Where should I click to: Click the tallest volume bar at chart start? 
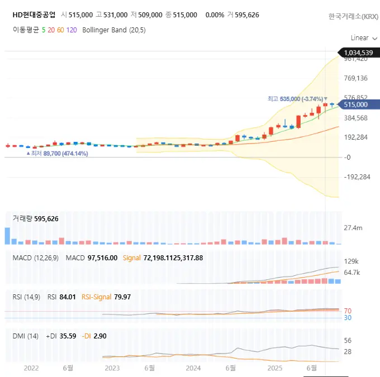pyautogui.click(x=7, y=236)
